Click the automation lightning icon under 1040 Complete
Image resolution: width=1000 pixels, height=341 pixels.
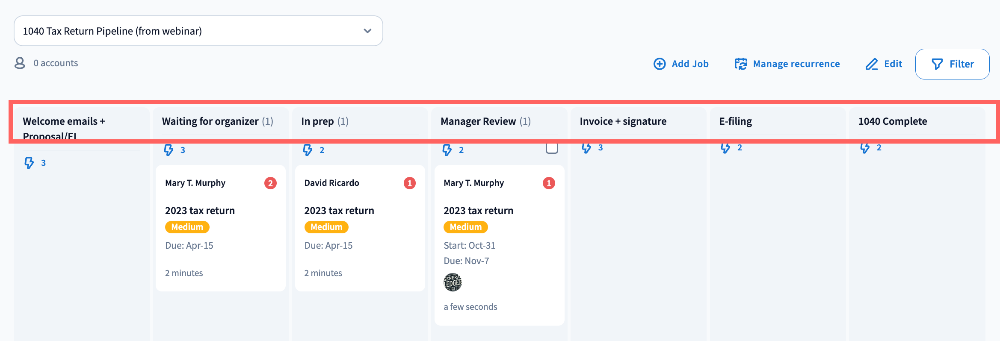865,148
